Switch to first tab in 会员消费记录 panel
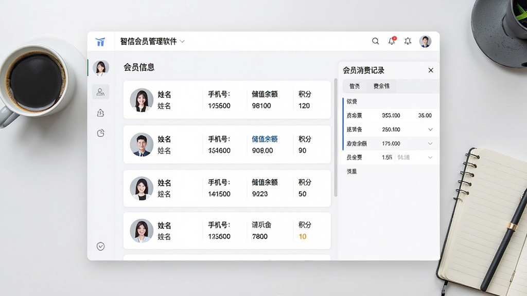Viewport: 527px width, 296px height. (x=355, y=86)
